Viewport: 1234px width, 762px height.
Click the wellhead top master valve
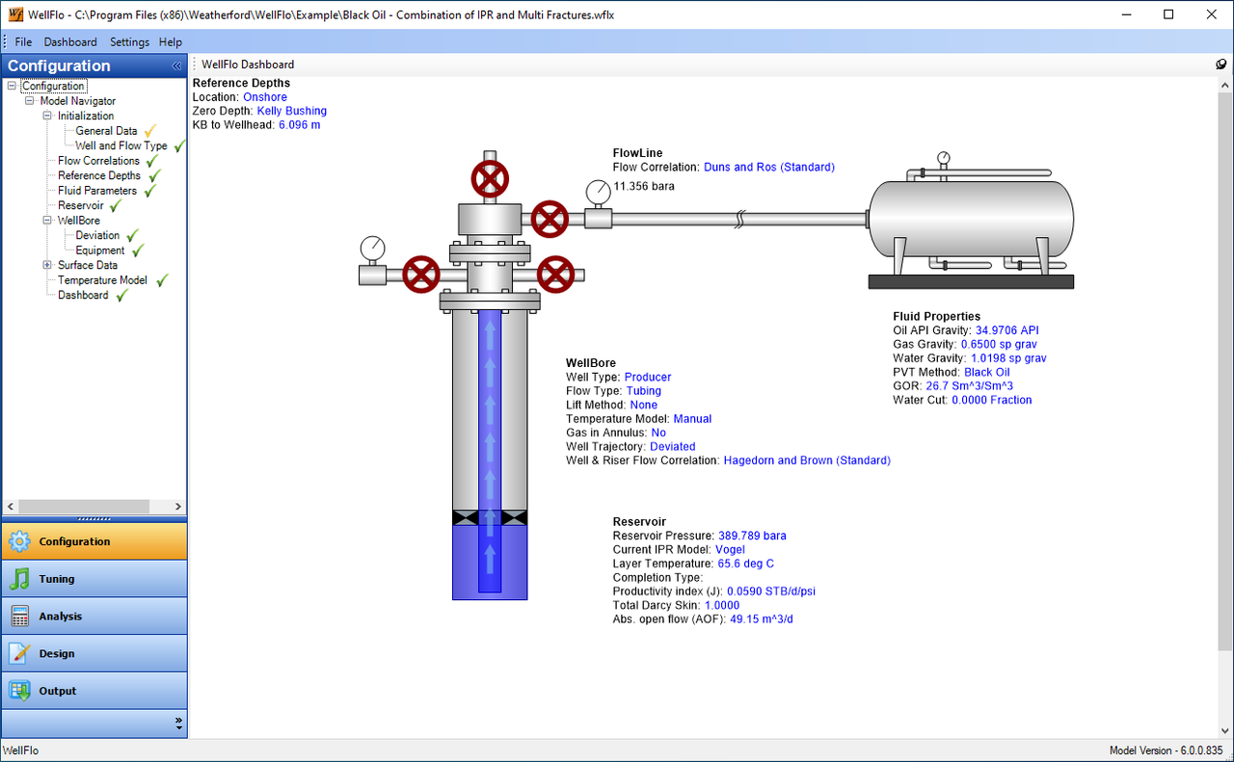coord(490,180)
